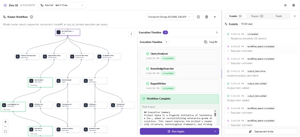Click the Final Output text area
This screenshot has height=137, width=300.
point(178,118)
